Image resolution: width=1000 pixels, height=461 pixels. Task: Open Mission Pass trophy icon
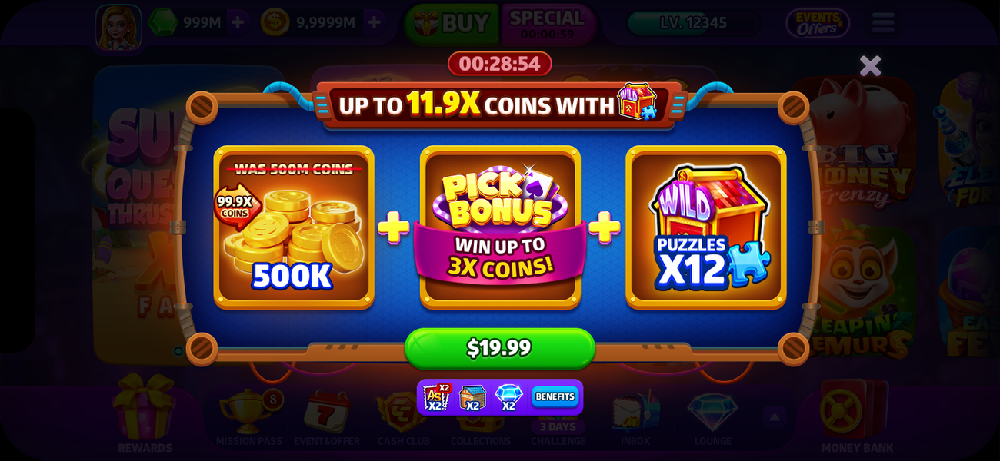[248, 419]
